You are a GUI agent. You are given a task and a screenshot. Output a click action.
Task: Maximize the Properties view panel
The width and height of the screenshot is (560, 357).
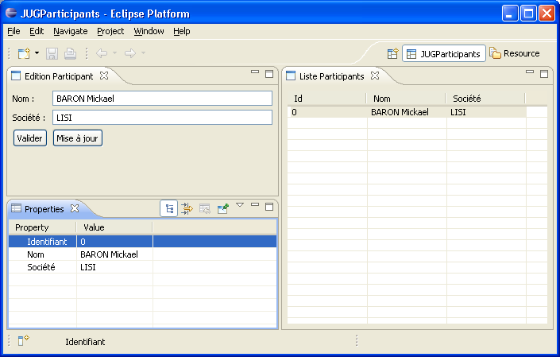tap(269, 206)
